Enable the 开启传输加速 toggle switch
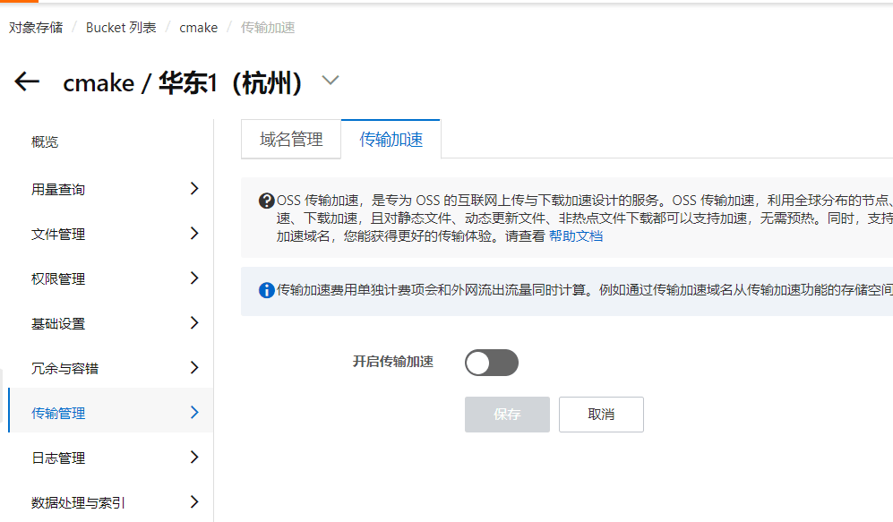 [491, 362]
